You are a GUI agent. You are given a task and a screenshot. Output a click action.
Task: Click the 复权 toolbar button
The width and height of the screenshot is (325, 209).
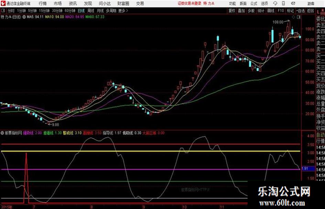pyautogui.click(x=232, y=11)
